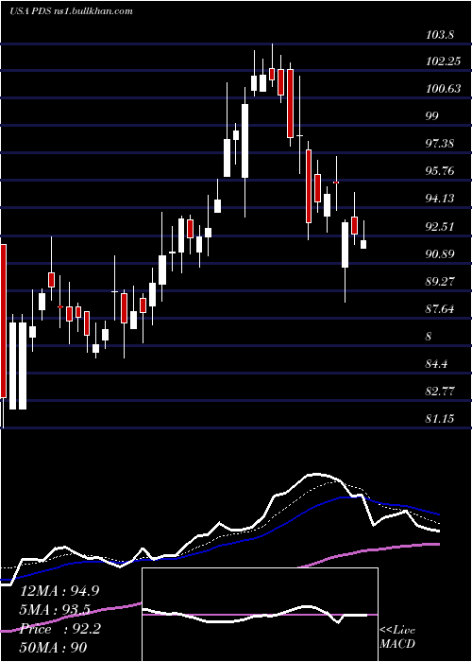Click the 95.76 price axis label
472x662 pixels.
tap(440, 171)
